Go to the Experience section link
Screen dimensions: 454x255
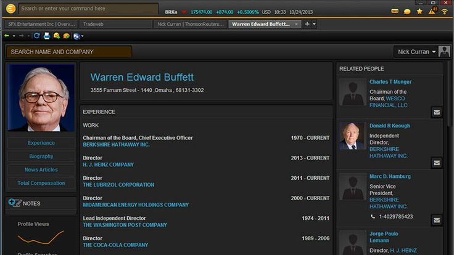coord(41,143)
